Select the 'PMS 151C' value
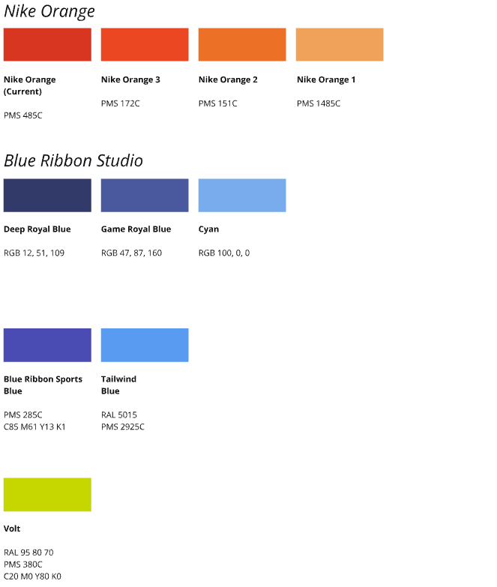 tap(218, 103)
